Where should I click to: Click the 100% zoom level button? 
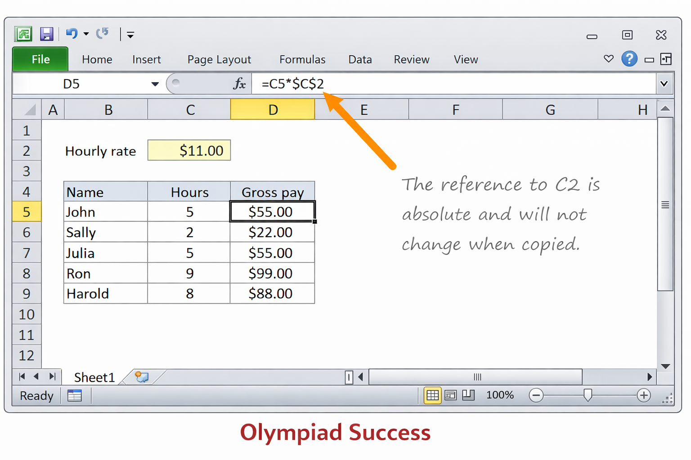click(x=500, y=395)
